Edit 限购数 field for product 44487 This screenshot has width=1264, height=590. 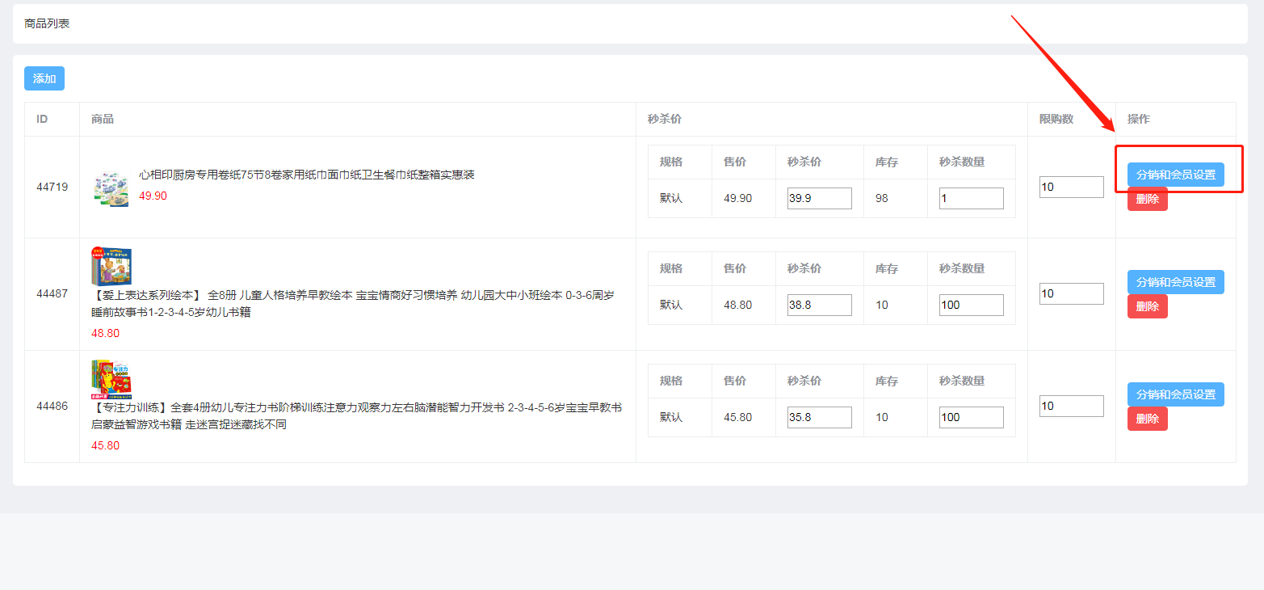point(1071,293)
